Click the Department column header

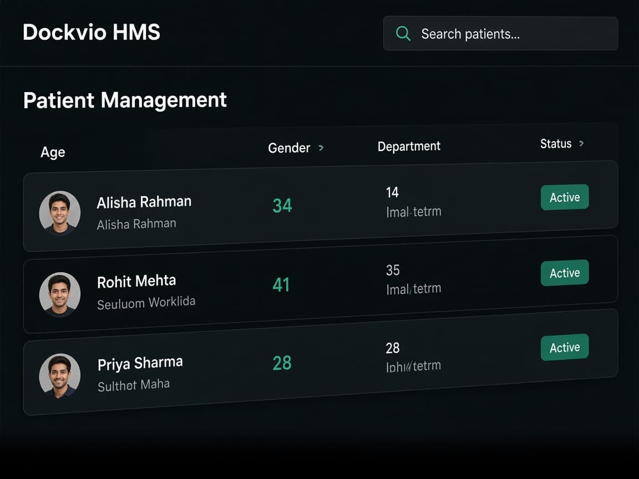click(x=409, y=146)
